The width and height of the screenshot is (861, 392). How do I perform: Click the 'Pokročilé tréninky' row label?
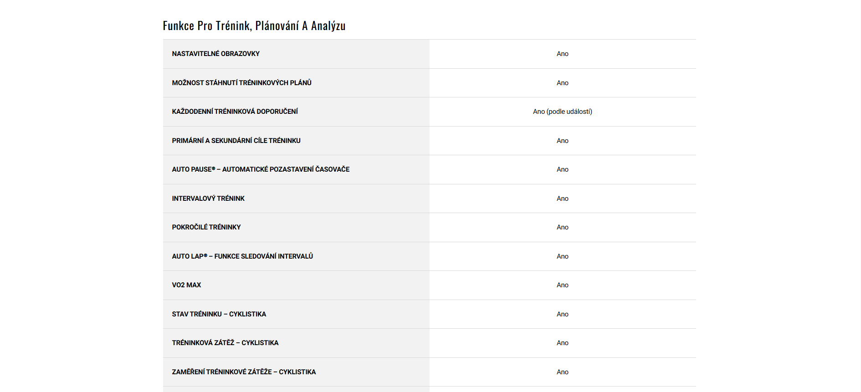(206, 227)
